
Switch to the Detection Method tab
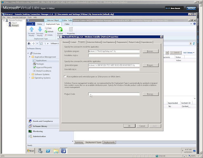[94, 42]
